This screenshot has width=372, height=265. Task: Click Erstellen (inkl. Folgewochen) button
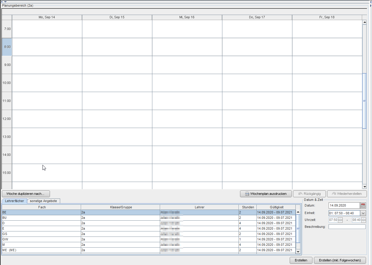(x=340, y=260)
